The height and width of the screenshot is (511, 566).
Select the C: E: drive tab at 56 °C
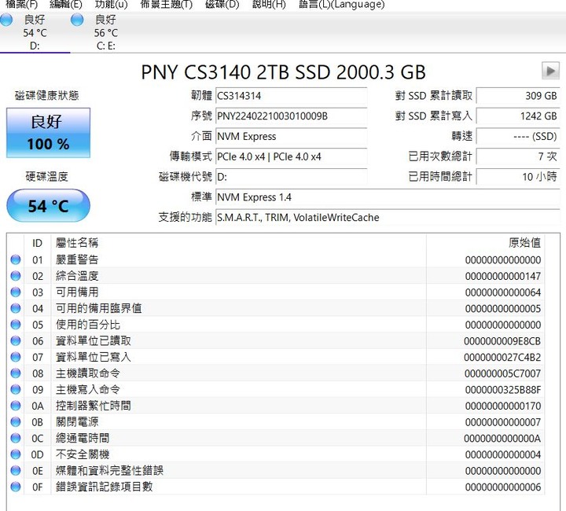[x=105, y=32]
